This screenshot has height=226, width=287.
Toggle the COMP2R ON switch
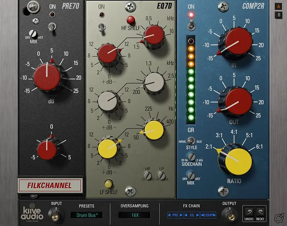click(x=191, y=25)
